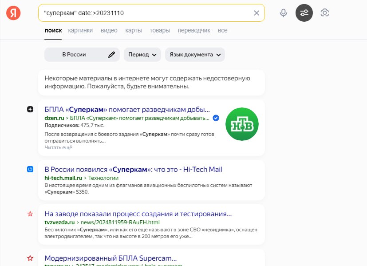Click the blue verified checkmark badge
Viewport: 367px width, 266px height.
pyautogui.click(x=216, y=118)
